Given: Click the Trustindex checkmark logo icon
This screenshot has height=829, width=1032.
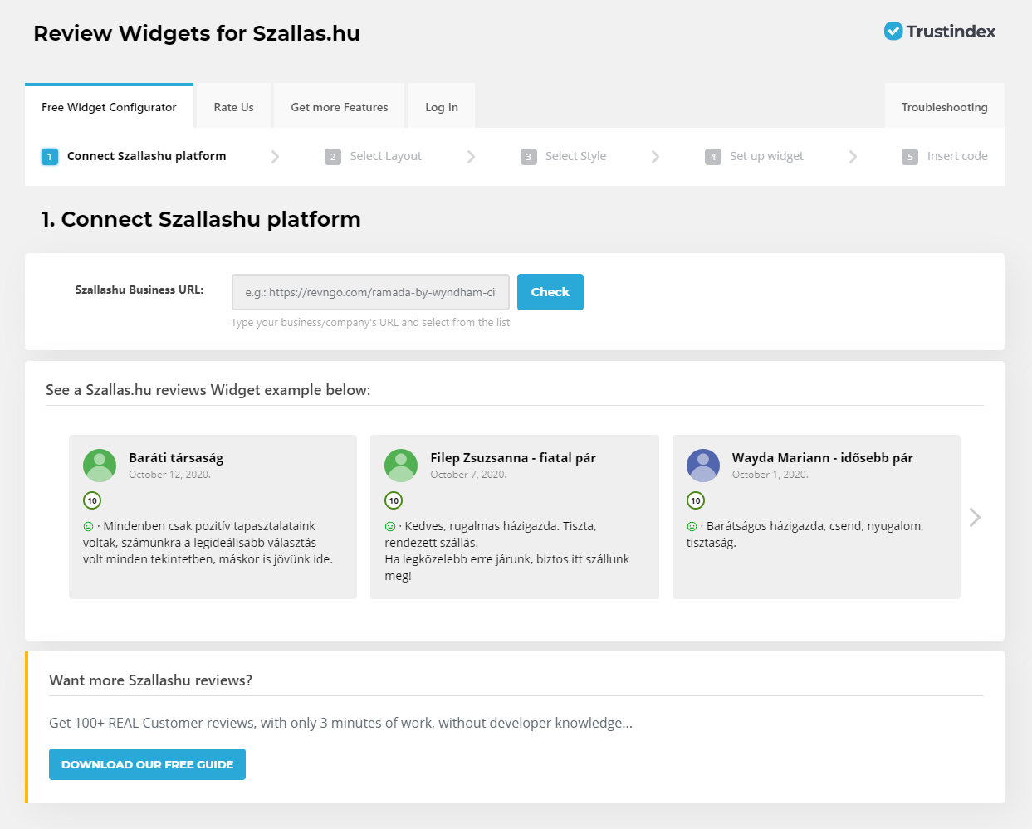Looking at the screenshot, I should (893, 32).
